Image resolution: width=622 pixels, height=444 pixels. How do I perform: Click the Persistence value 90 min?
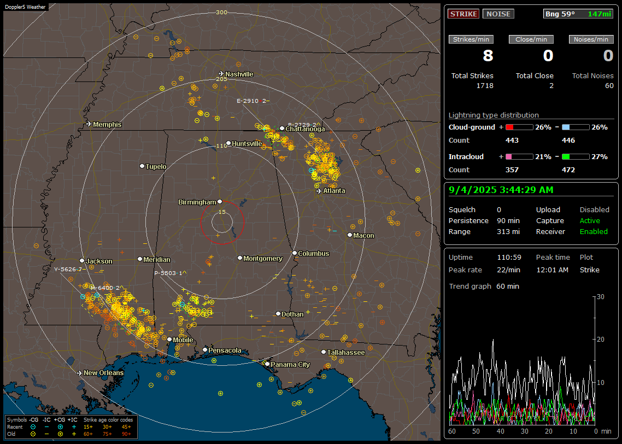508,220
